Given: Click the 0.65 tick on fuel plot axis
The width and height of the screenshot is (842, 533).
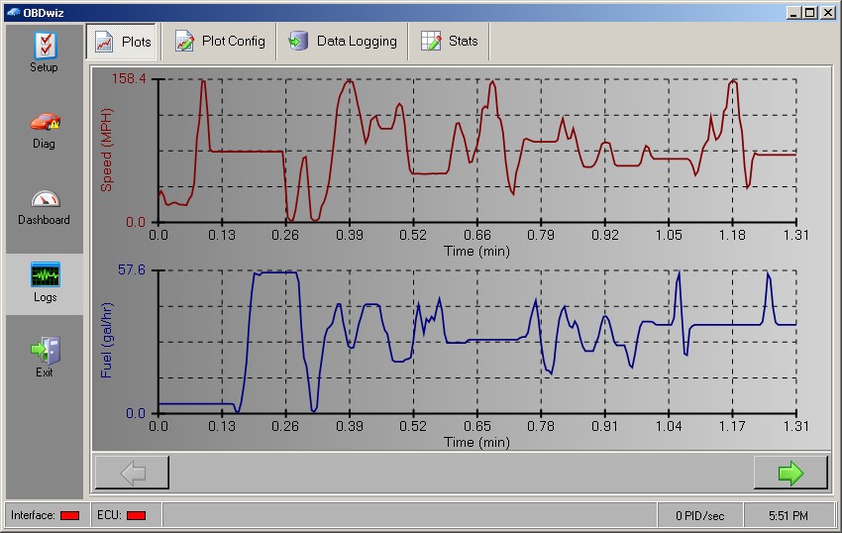Looking at the screenshot, I should 477,426.
